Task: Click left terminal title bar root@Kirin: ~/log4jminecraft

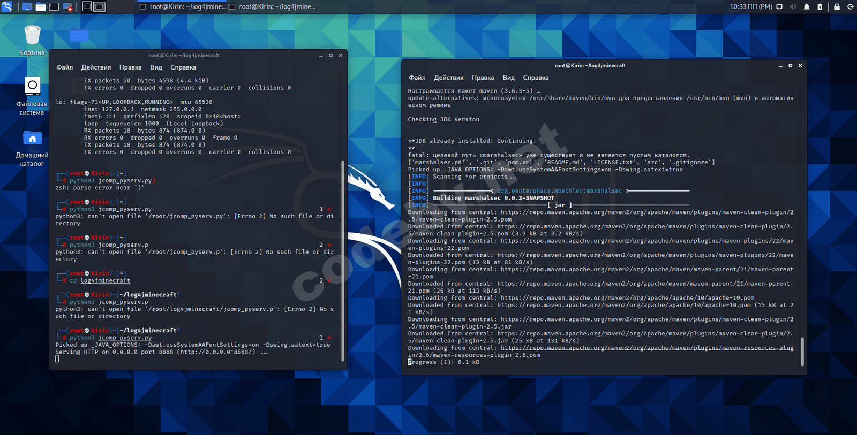Action: pos(184,55)
